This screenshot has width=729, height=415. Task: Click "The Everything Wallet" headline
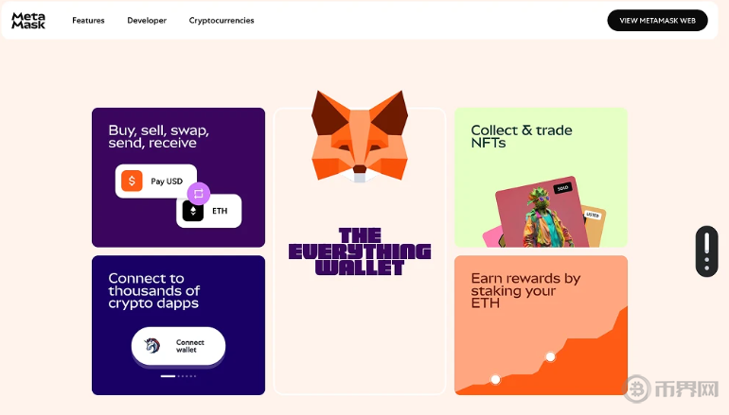point(359,251)
